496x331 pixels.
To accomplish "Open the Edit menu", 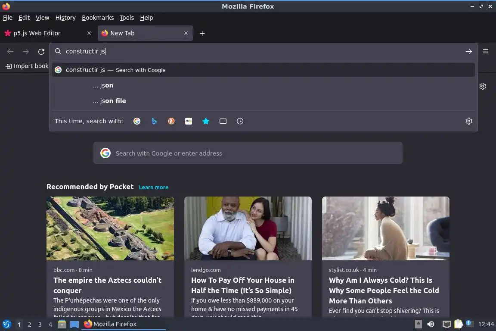I will [24, 18].
